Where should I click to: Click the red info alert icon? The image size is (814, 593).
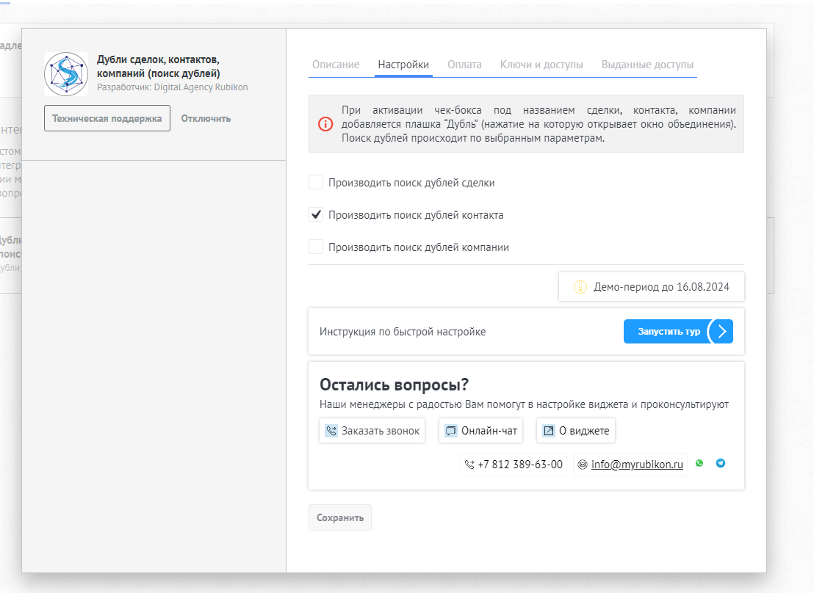(325, 124)
